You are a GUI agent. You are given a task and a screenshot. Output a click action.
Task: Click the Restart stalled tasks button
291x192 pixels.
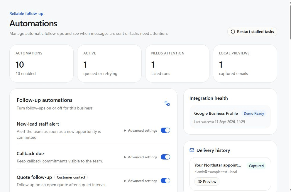252,32
